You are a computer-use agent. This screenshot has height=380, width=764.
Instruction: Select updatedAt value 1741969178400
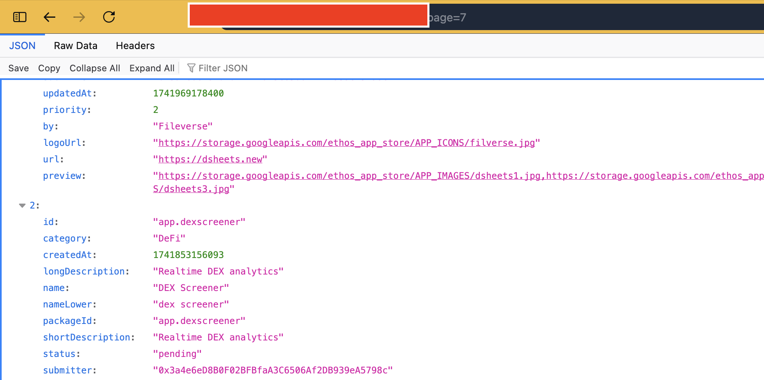point(189,93)
